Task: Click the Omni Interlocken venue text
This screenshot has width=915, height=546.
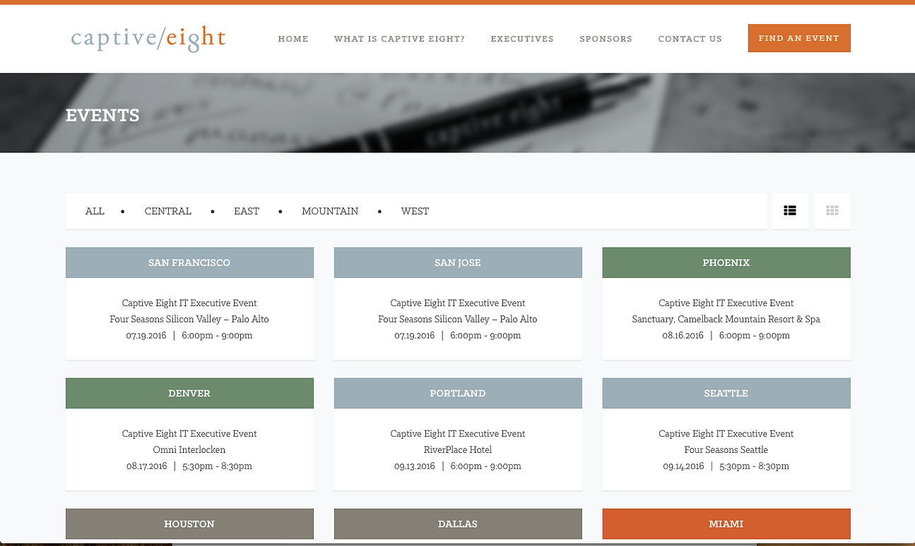Action: point(189,449)
